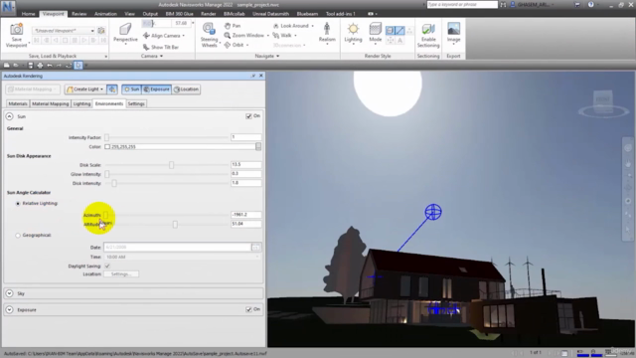The image size is (636, 358).
Task: Click the Azimuth value field
Action: 245,215
